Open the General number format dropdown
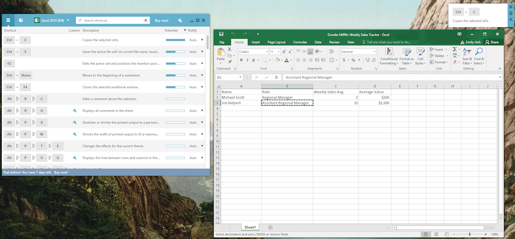Screen dimensions: 515x239 (375, 52)
